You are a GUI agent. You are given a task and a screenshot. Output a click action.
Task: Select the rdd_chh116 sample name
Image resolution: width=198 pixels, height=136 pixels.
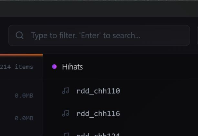98,113
